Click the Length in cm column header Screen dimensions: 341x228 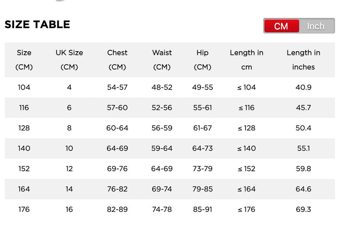(x=246, y=60)
